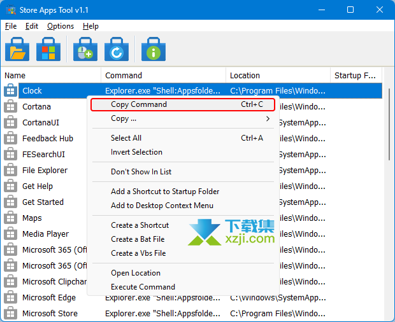The height and width of the screenshot is (322, 395).
Task: Choose Invert Selection in context menu
Action: pos(183,152)
